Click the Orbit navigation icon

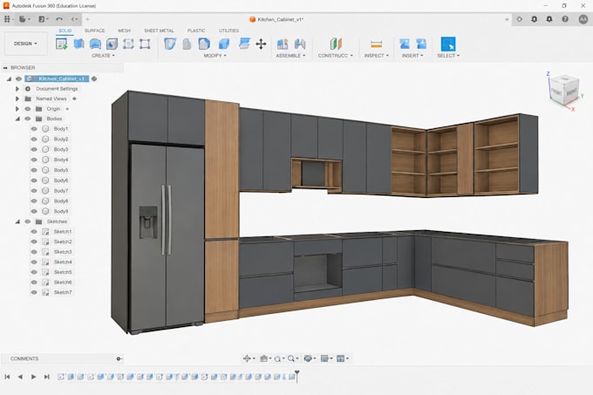pyautogui.click(x=247, y=358)
